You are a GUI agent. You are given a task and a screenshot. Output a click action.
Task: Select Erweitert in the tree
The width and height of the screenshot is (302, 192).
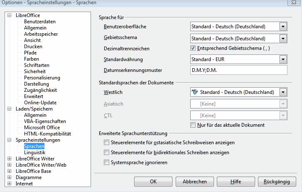[34, 96]
